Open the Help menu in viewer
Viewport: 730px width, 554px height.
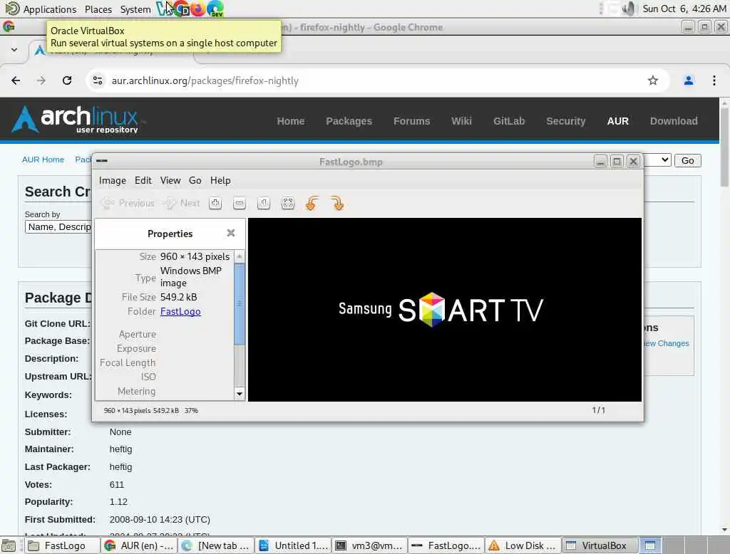pos(220,180)
